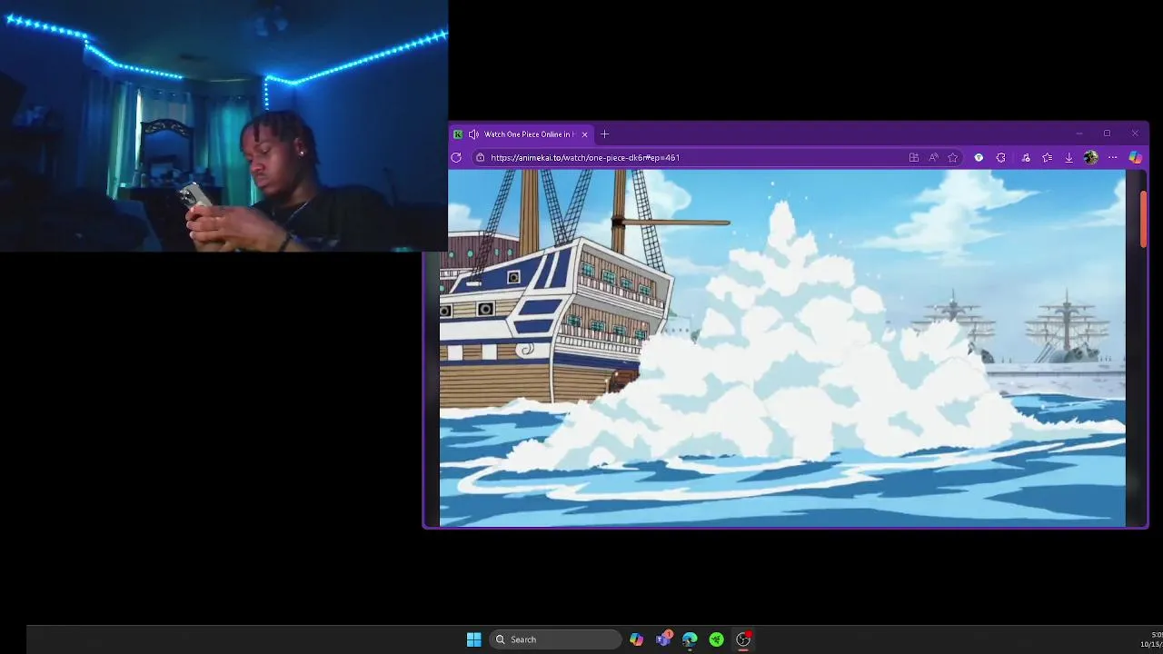
Task: Open the Copilot sidebar icon in Edge
Action: pyautogui.click(x=1135, y=157)
